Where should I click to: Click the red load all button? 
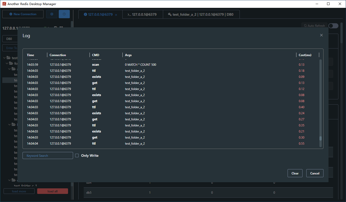53,191
